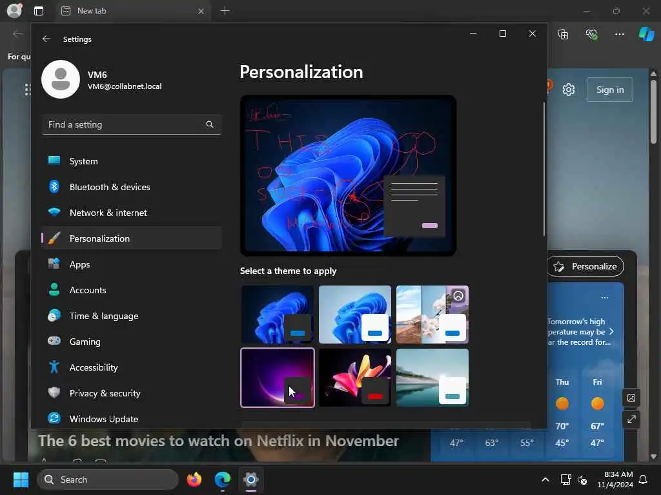
Task: Open Apps settings category
Action: pyautogui.click(x=132, y=264)
